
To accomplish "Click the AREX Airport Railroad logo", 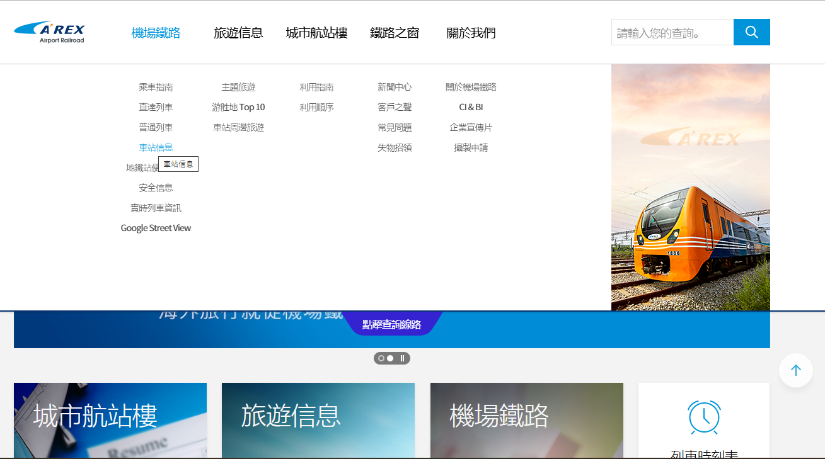I will point(49,32).
